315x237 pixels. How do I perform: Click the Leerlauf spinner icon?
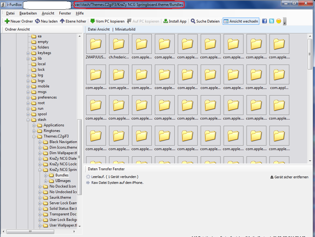pos(88,177)
